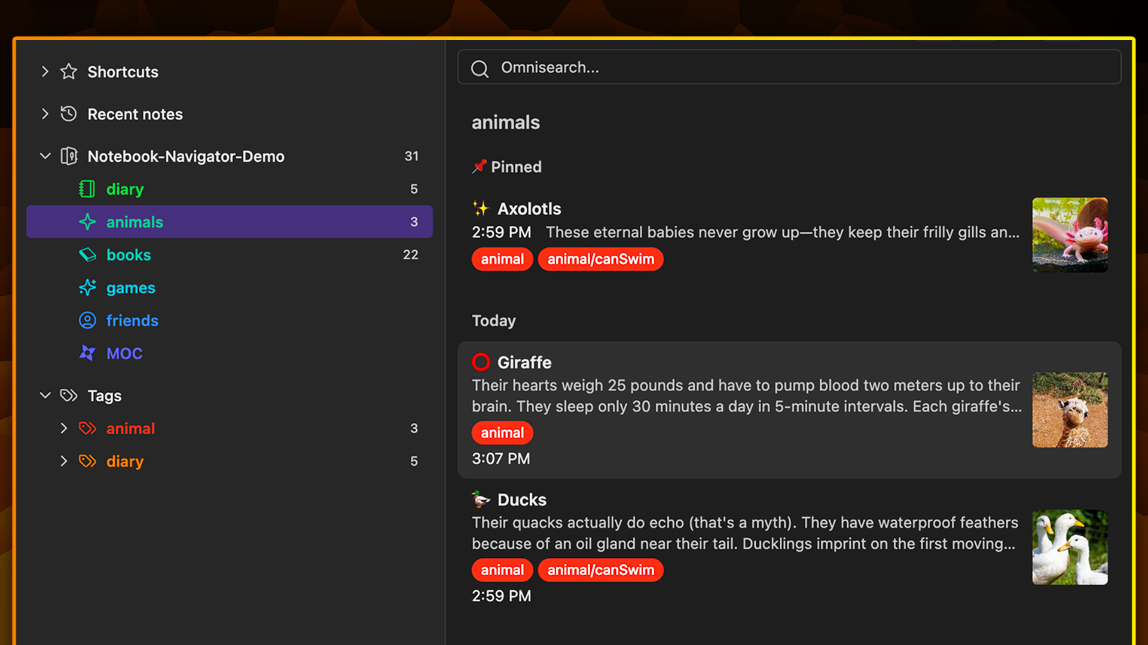Image resolution: width=1148 pixels, height=645 pixels.
Task: Click the Recent notes clock icon
Action: pos(69,113)
